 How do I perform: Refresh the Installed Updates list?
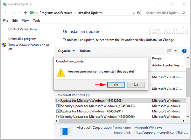pos(138,13)
